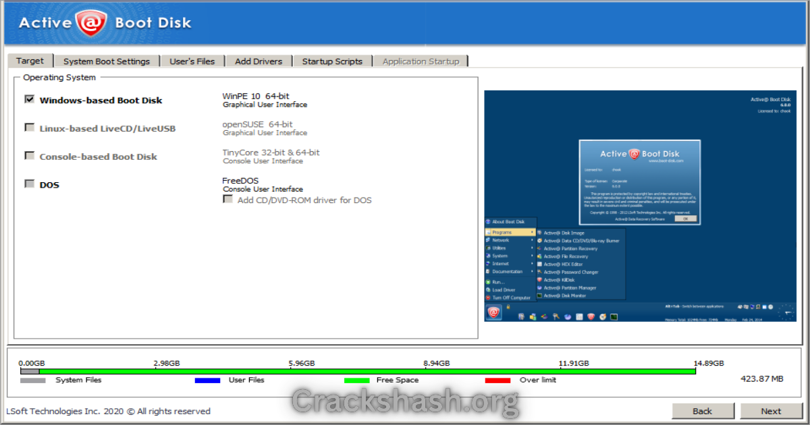Enable the Linux-based LiveCD/LiveUSB checkbox

point(29,128)
